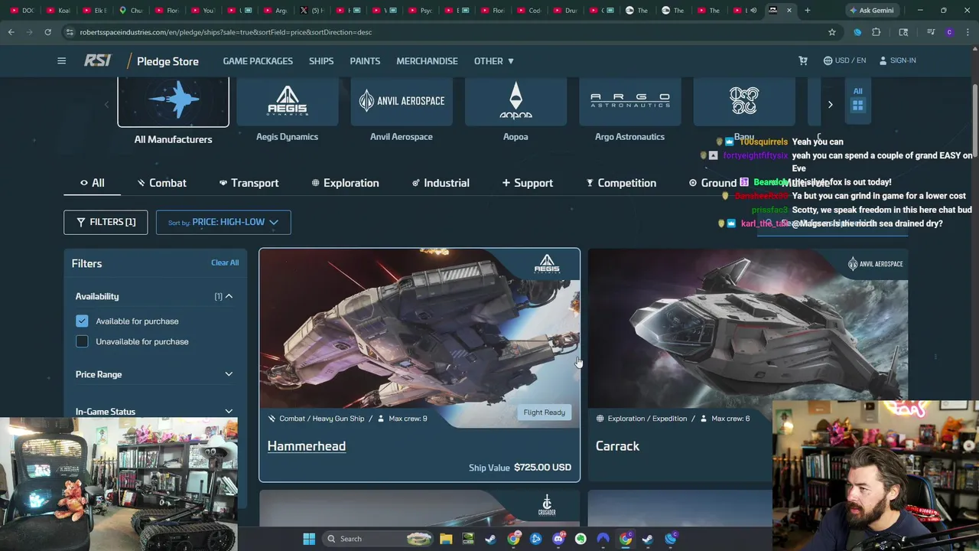The width and height of the screenshot is (979, 551).
Task: Reload the page
Action: (x=47, y=32)
